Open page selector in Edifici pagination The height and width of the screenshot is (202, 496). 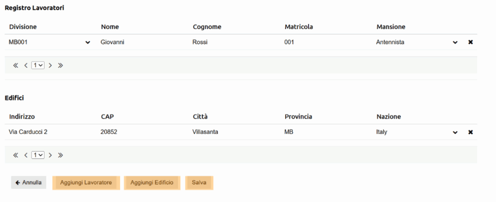(x=38, y=155)
